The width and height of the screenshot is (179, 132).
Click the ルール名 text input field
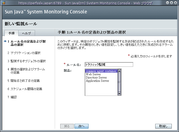[109, 65]
